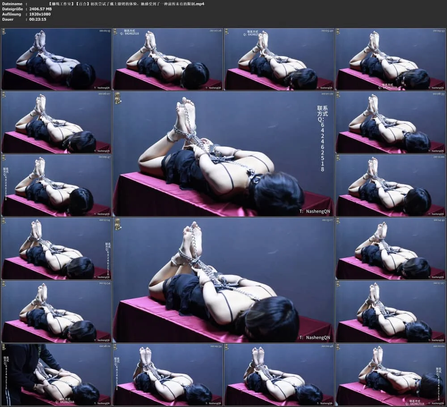The width and height of the screenshot is (447, 407).
Task: Click the NashengQN watermark in the 00:07:20 thumbnail
Action: pos(316,211)
